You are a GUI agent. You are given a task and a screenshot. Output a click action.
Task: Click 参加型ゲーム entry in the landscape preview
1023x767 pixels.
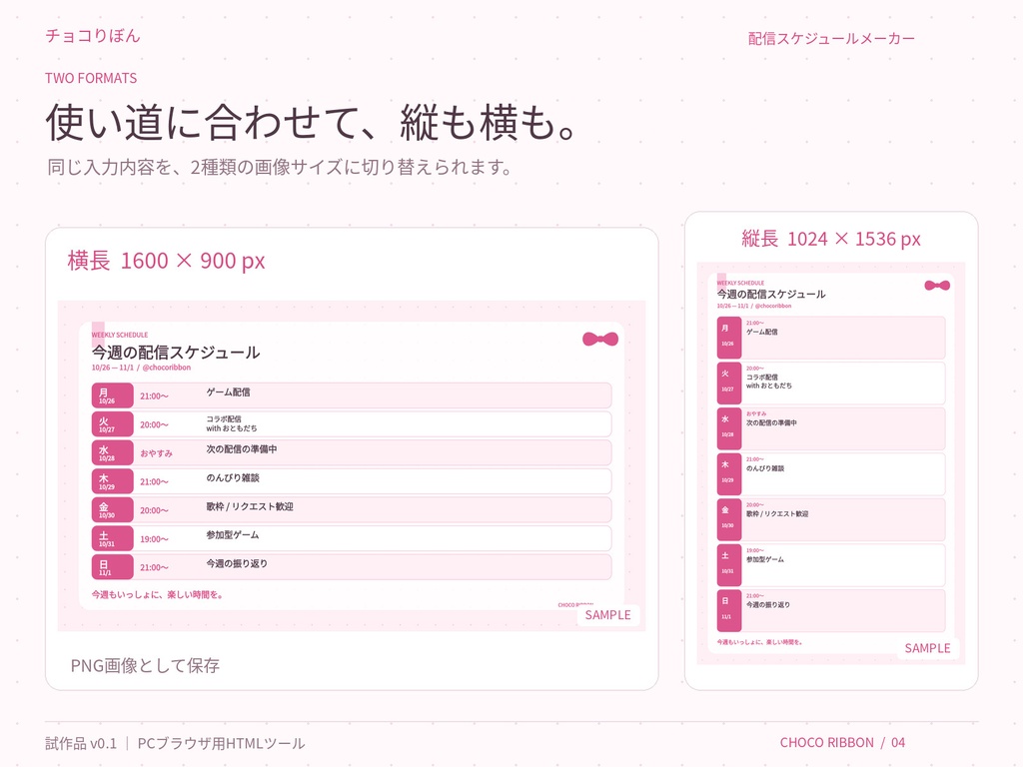[233, 535]
